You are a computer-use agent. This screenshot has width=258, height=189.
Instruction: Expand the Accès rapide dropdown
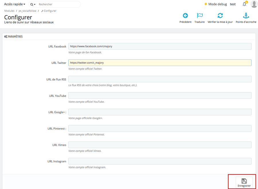pyautogui.click(x=15, y=4)
